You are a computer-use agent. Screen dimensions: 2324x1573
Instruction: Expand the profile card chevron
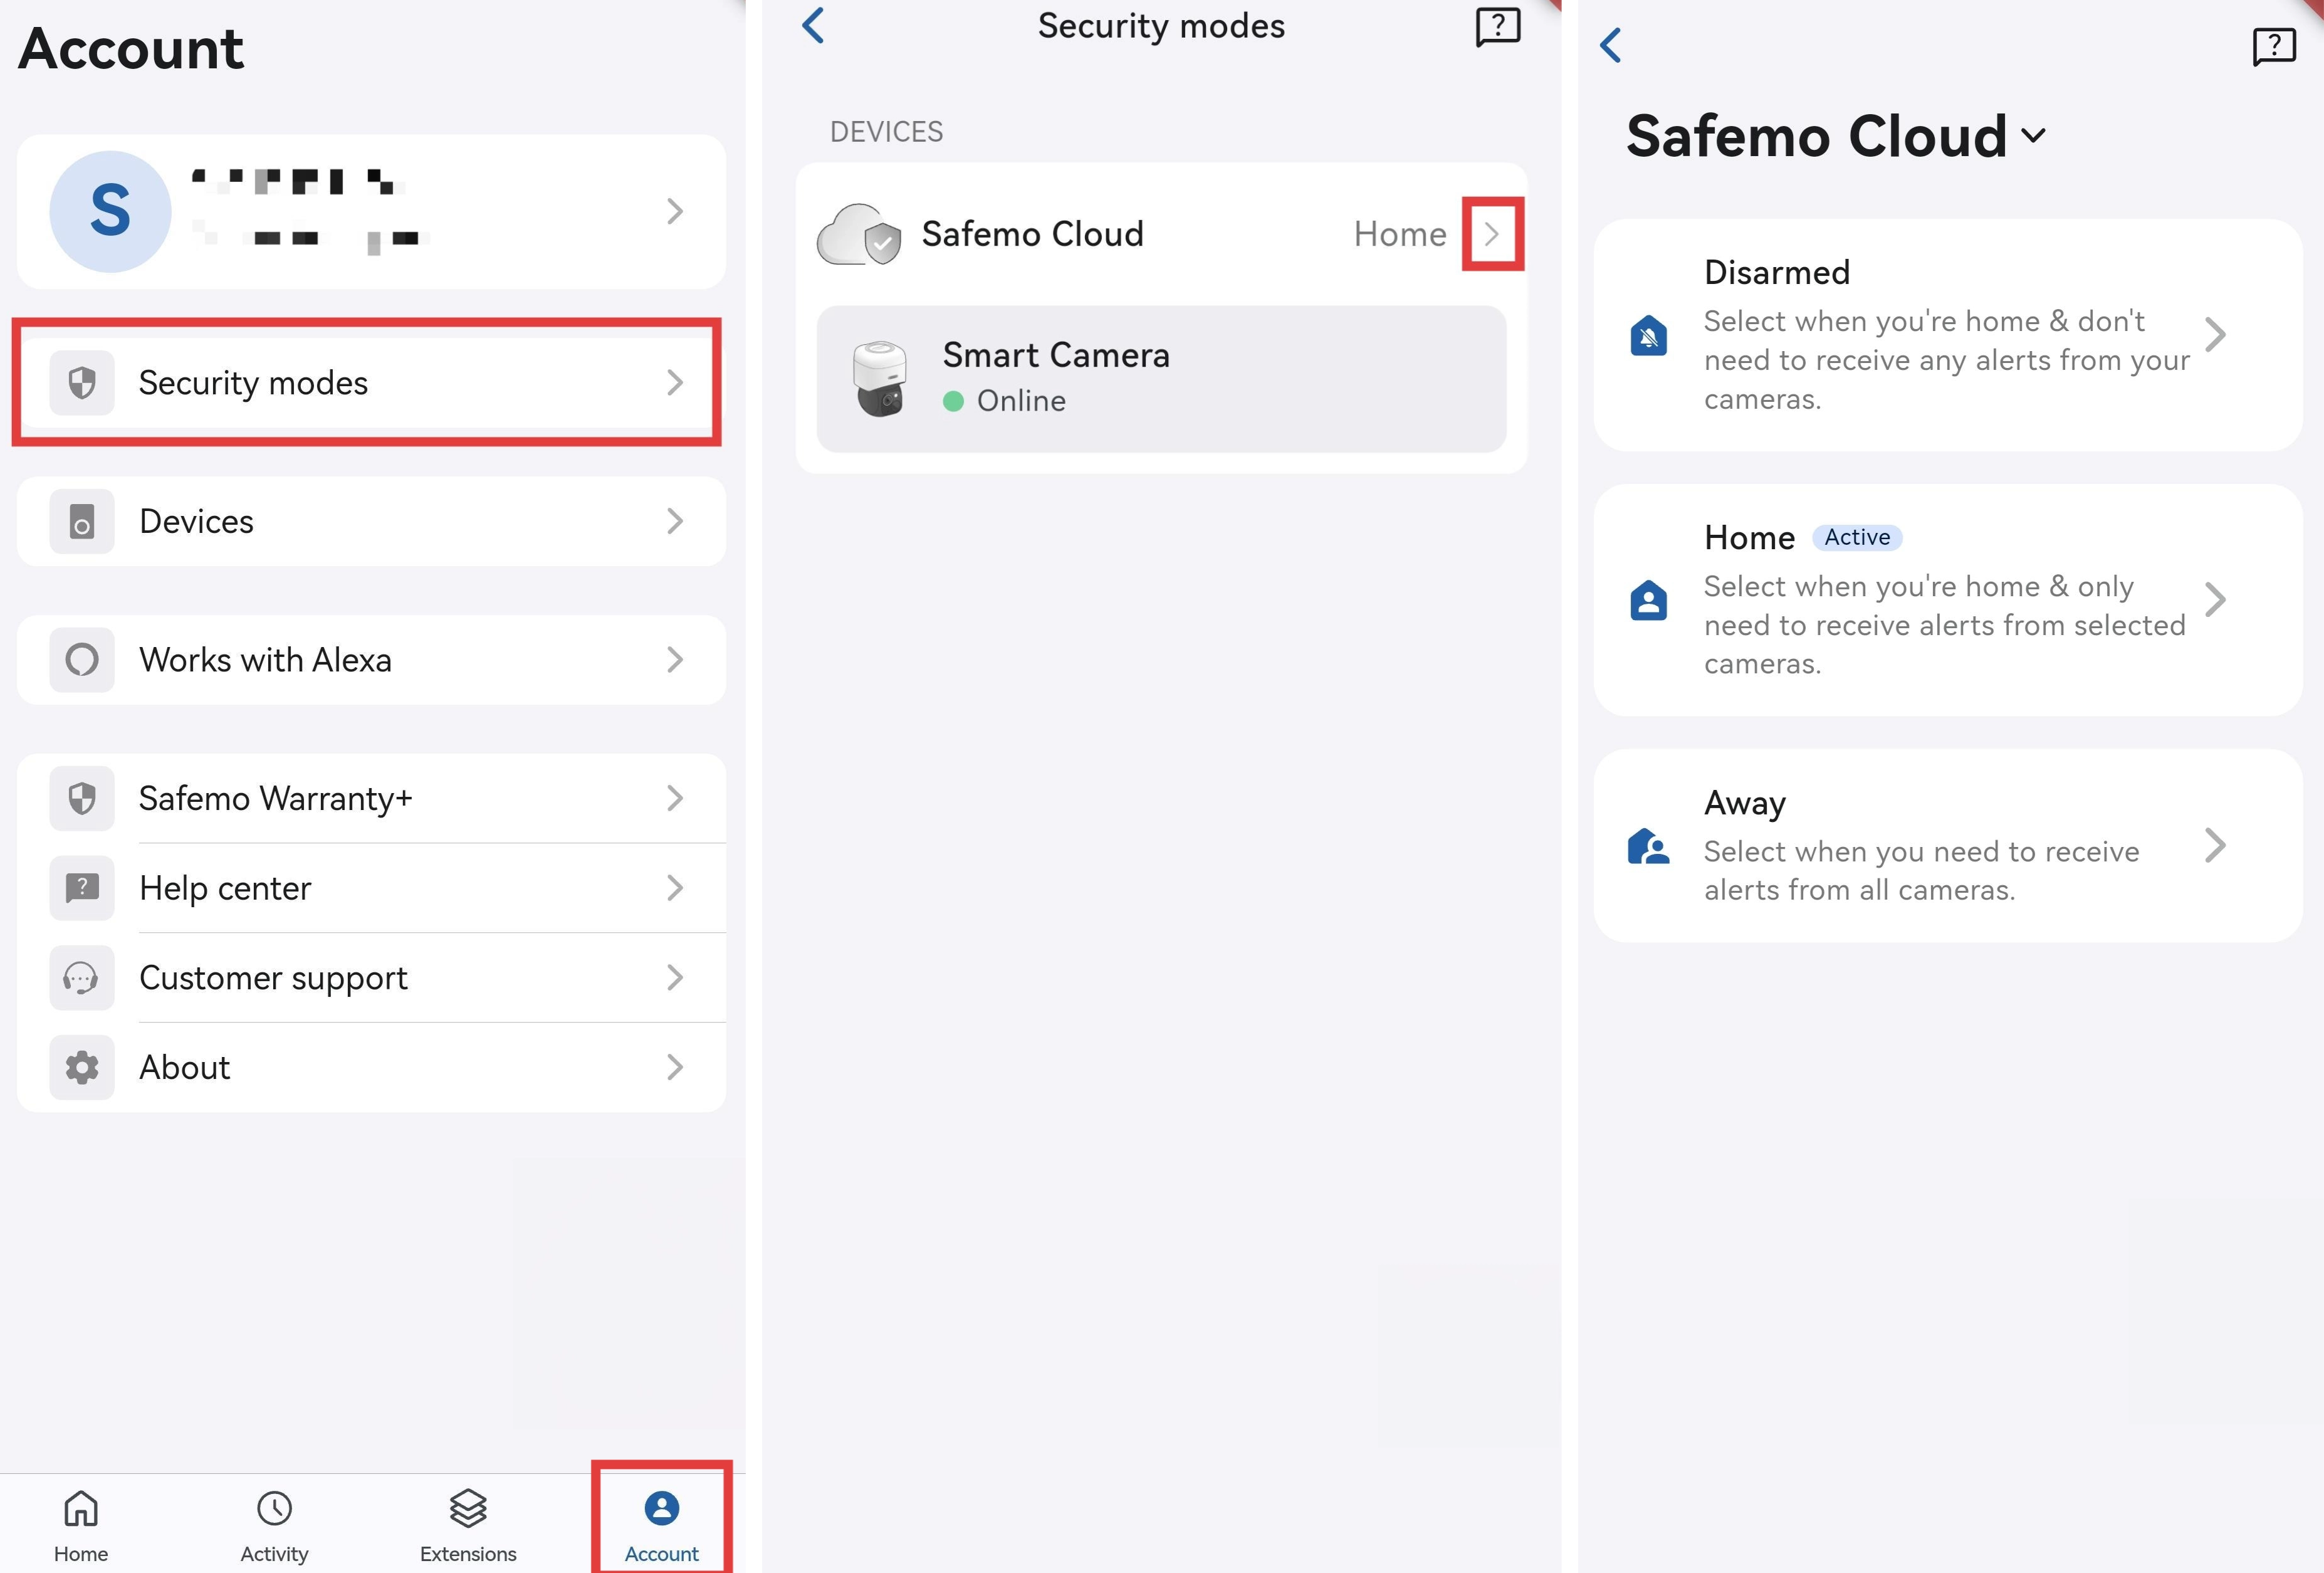click(675, 211)
